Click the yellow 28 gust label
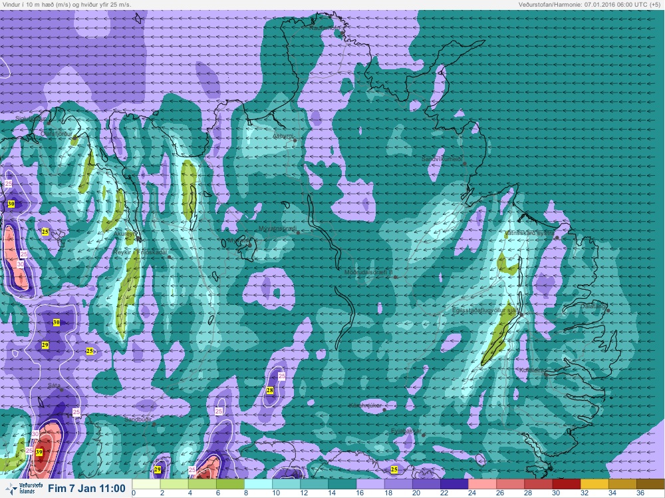This screenshot has width=665, height=498. tap(270, 390)
